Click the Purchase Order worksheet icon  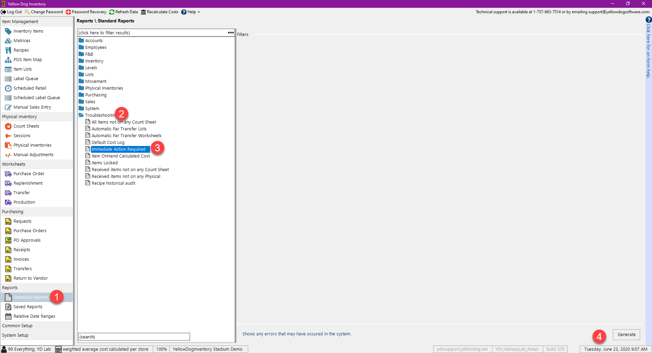tap(8, 174)
